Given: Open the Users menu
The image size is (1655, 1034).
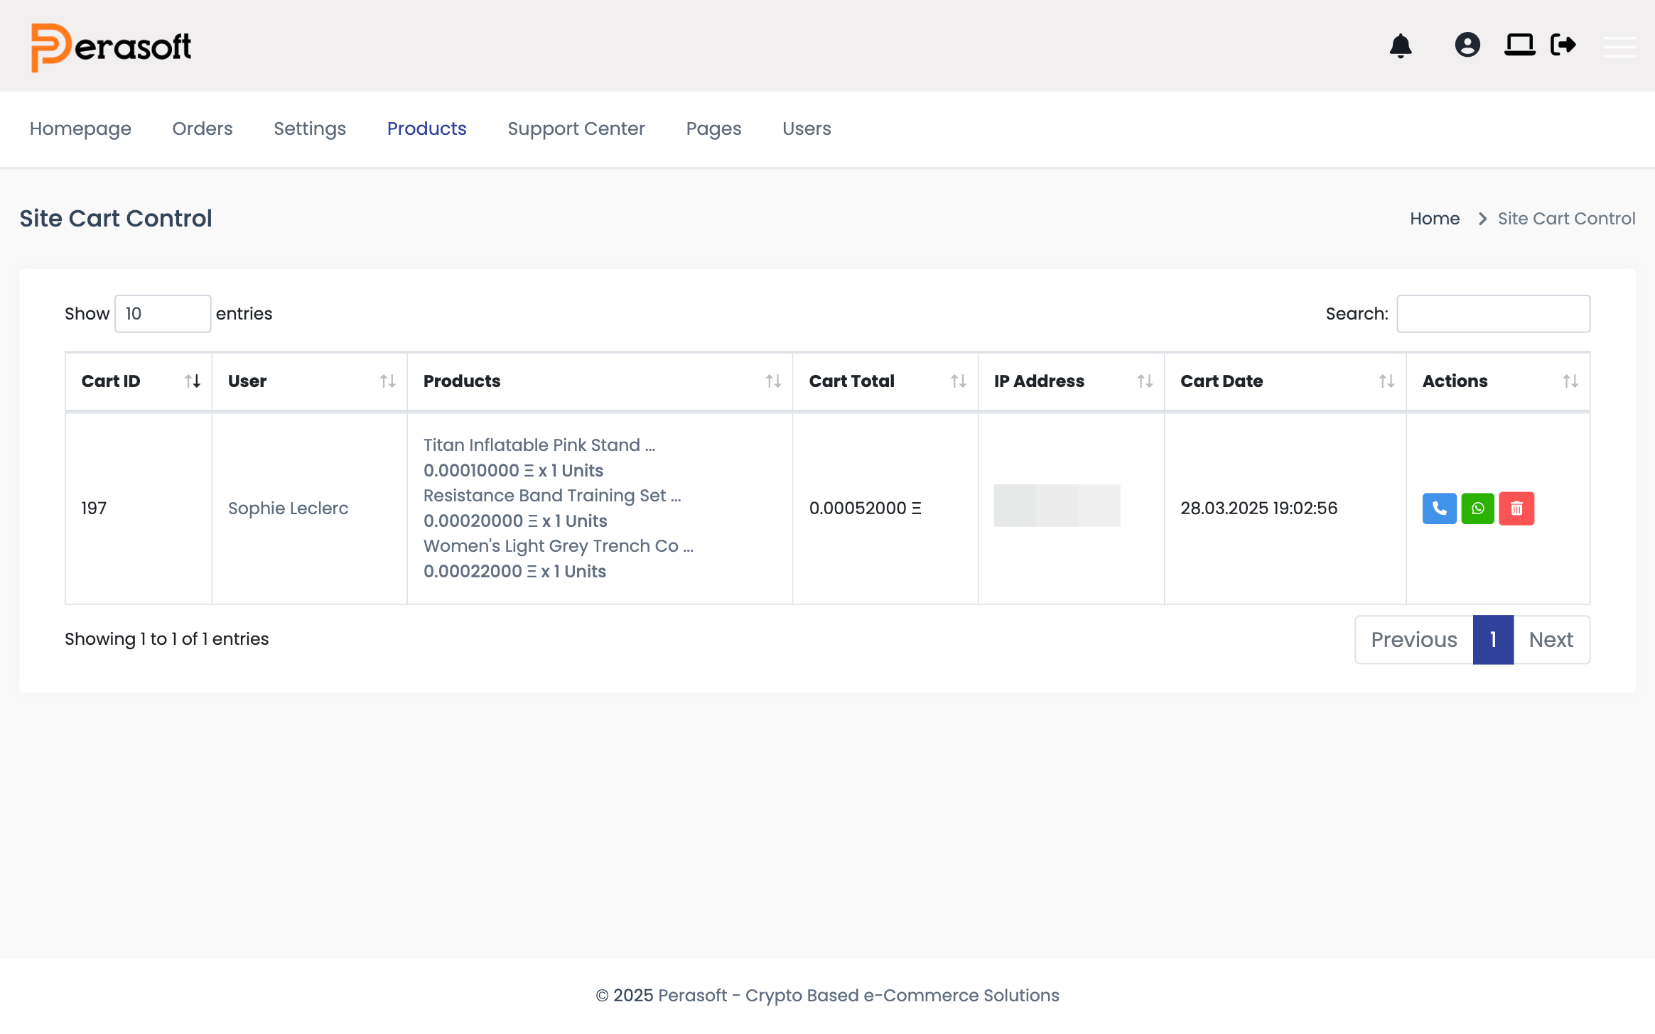Looking at the screenshot, I should click(807, 129).
